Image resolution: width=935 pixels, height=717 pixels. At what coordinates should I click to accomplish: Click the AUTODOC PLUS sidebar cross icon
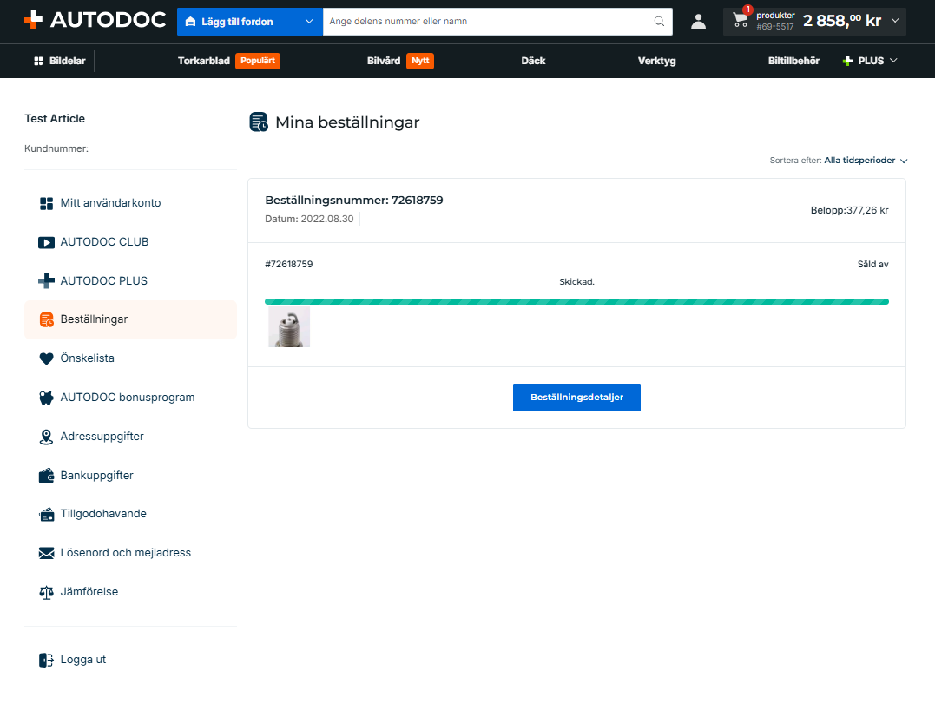point(47,280)
